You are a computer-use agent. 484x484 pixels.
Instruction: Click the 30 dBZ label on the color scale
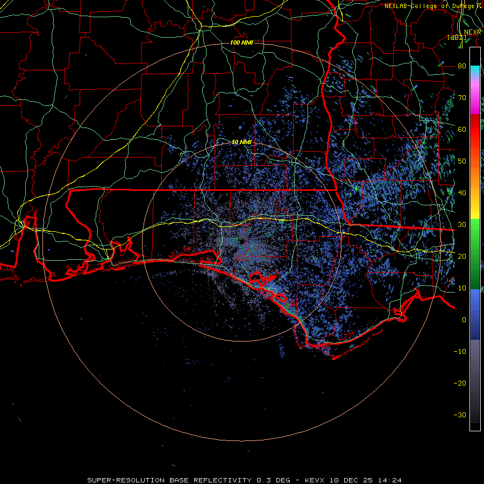[462, 225]
